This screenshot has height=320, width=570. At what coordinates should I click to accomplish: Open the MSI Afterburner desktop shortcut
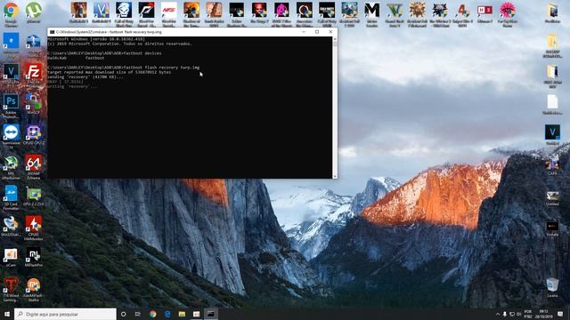click(11, 165)
